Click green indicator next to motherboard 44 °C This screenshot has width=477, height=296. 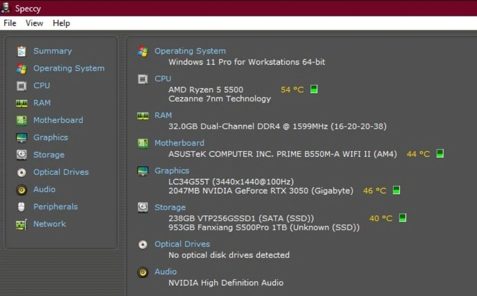click(x=440, y=153)
